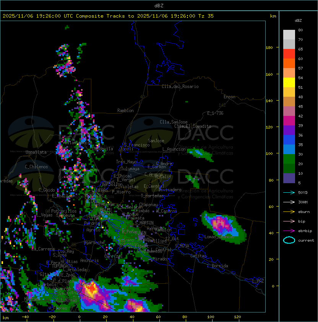Click the 'eb+bip' legend label

305,231
